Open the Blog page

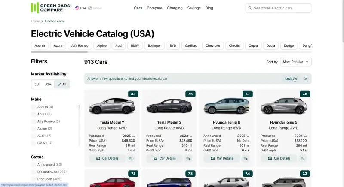[209, 8]
